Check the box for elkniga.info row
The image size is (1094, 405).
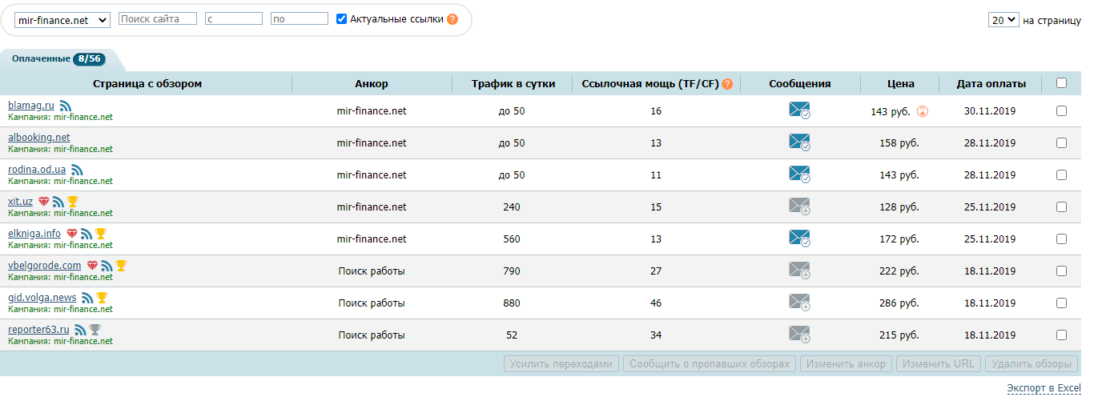tap(1061, 239)
